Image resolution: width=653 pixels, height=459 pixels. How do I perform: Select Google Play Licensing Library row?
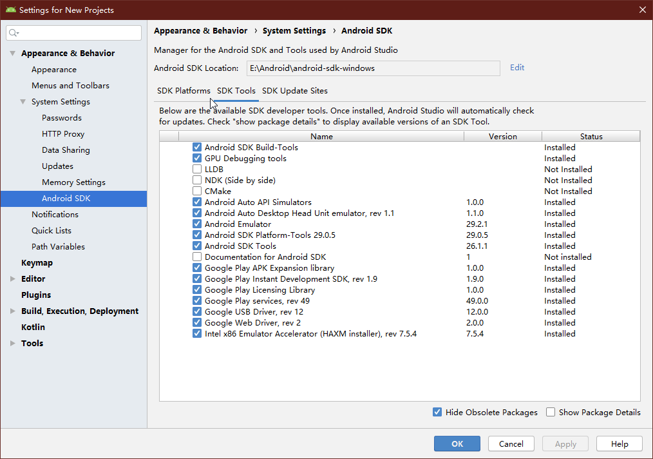[400, 289]
